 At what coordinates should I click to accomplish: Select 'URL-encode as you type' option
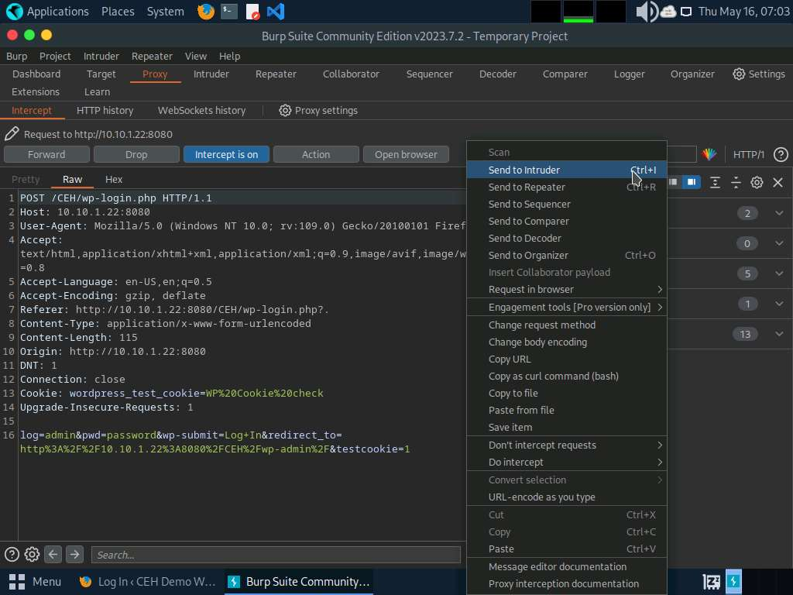pos(541,497)
